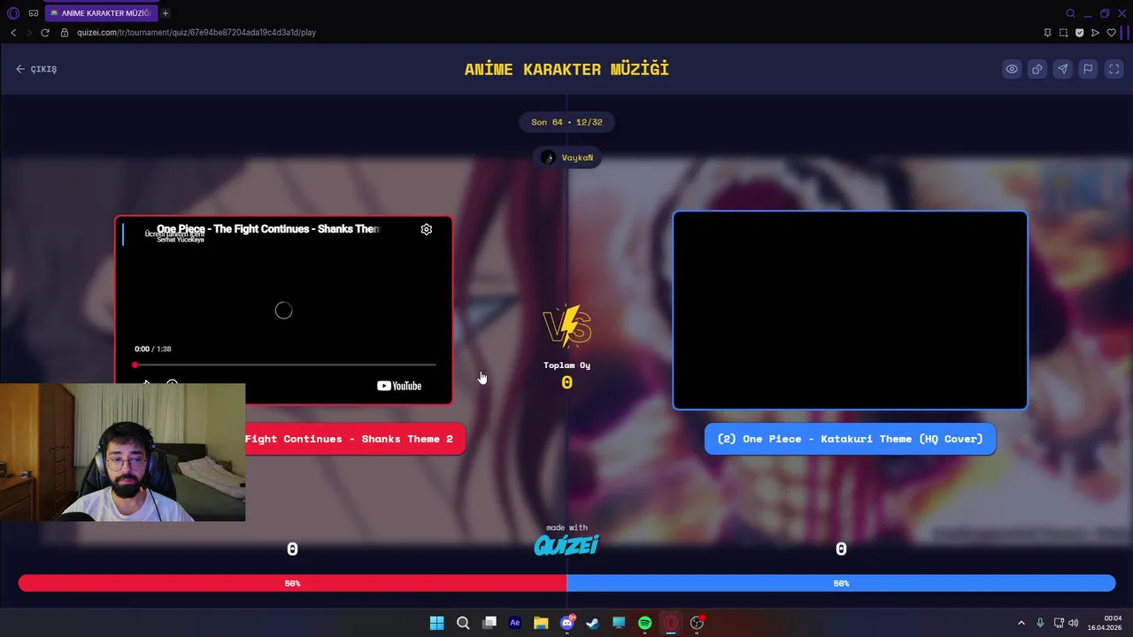
Task: Launch After Effects from taskbar
Action: (515, 623)
